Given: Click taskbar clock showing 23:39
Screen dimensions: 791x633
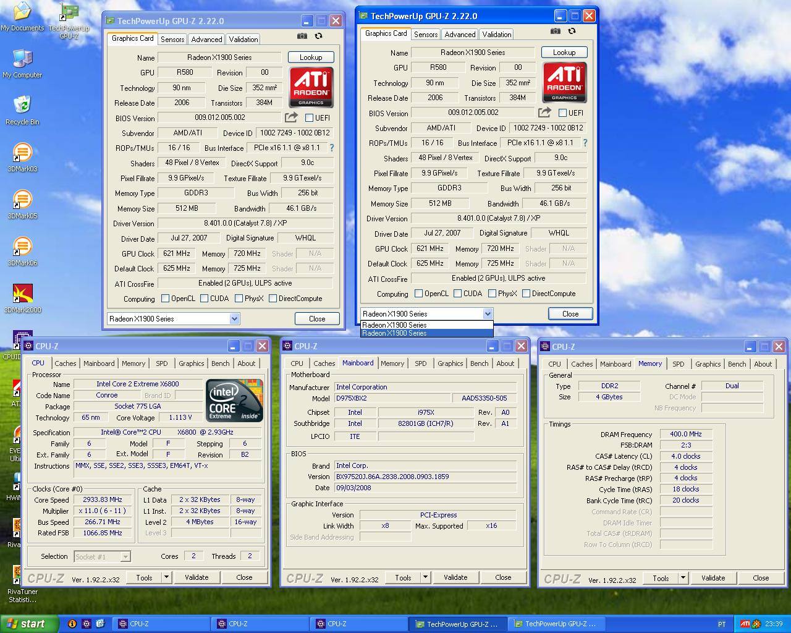Looking at the screenshot, I should pos(774,624).
